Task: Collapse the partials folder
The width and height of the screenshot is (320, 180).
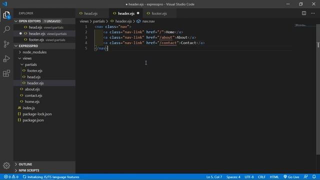Action: point(22,64)
